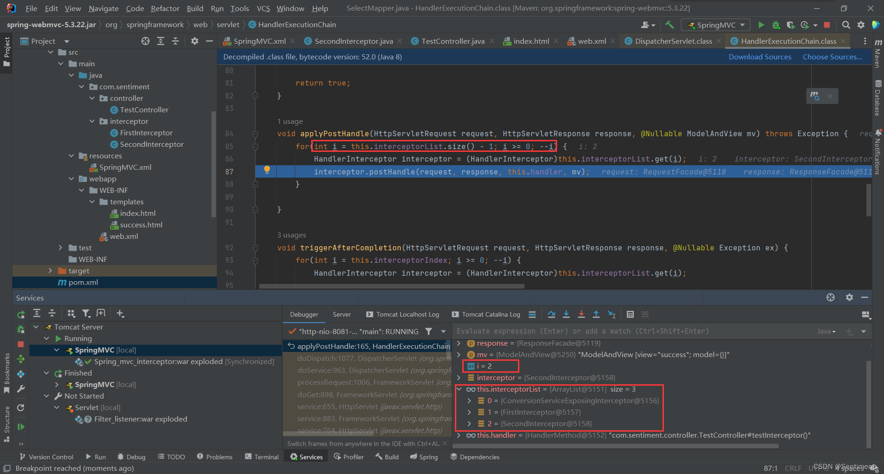
Task: Click the Choose Sources... link
Action: 832,57
